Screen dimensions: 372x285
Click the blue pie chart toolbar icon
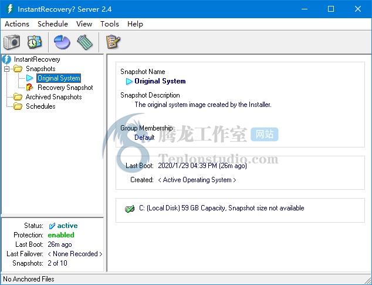(x=62, y=42)
